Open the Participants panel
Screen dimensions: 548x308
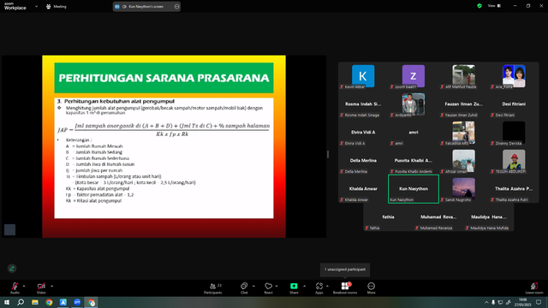(x=213, y=287)
